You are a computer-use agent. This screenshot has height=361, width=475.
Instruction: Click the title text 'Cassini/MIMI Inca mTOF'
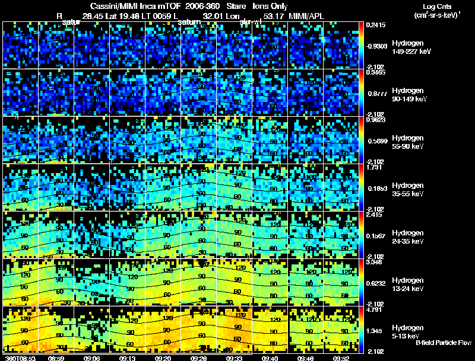point(135,7)
